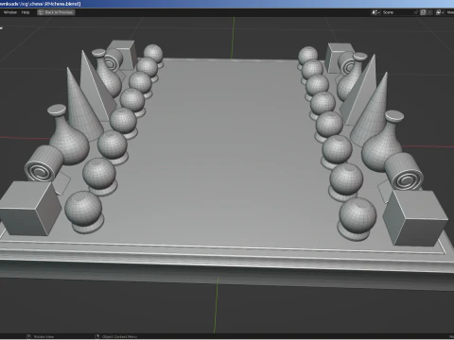
Task: Select the cube rook at near-left board corner
Action: tap(30, 208)
